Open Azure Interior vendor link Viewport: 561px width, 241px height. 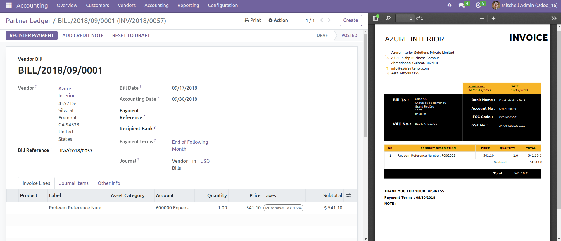pyautogui.click(x=66, y=92)
